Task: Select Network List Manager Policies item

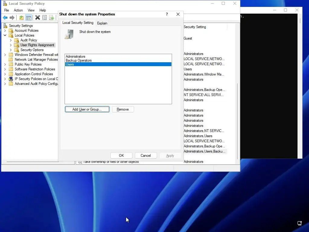Action: 36,60
